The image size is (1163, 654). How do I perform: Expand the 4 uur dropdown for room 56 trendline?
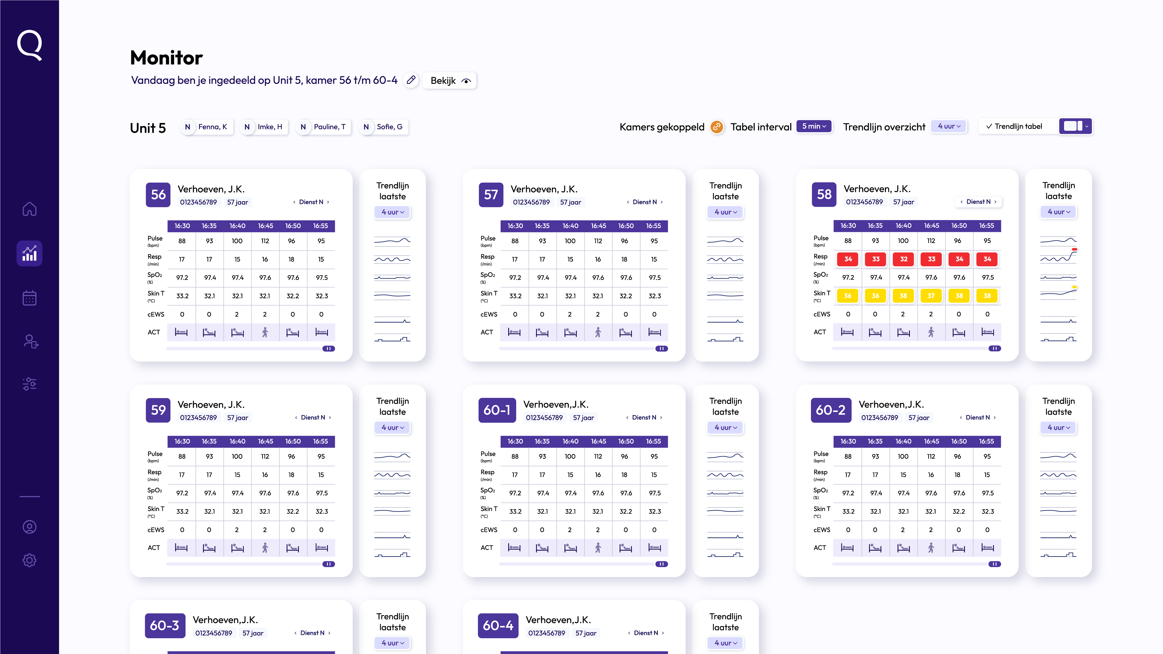click(392, 212)
